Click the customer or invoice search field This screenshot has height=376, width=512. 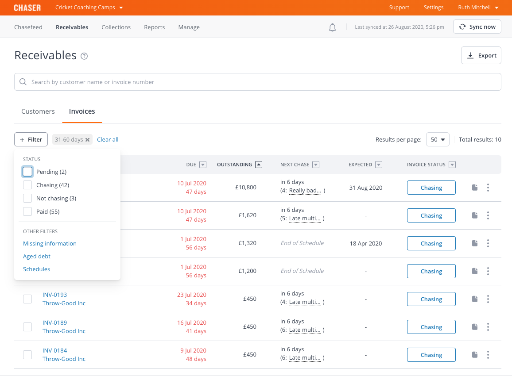point(258,82)
